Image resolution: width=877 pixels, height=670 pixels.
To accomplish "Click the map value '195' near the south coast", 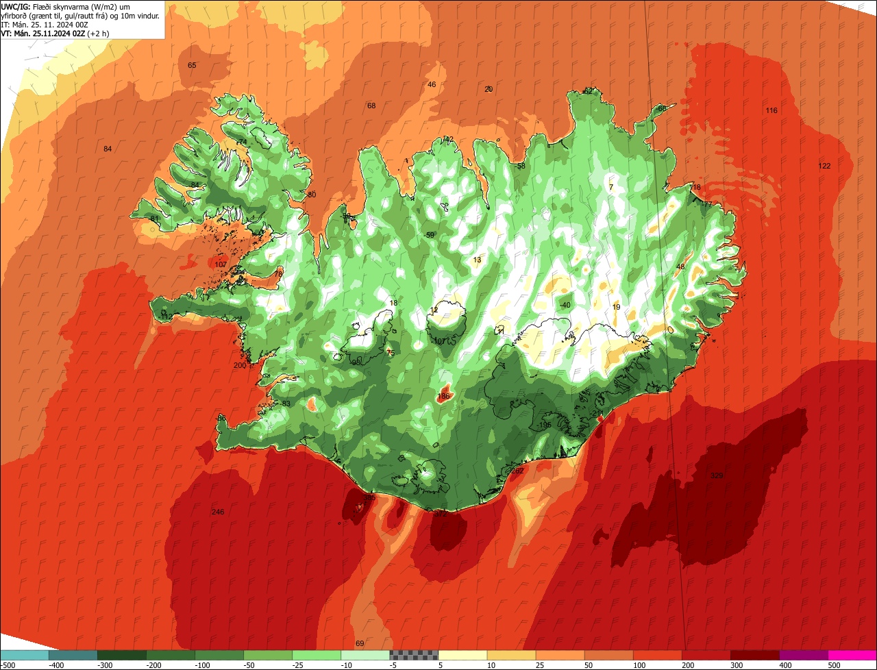I will tap(545, 425).
